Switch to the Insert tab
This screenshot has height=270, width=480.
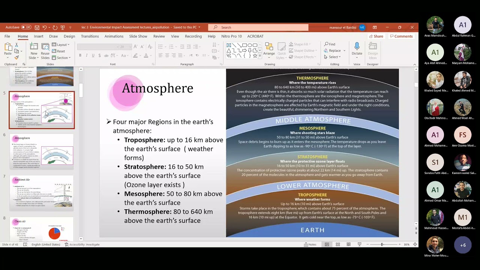39,36
